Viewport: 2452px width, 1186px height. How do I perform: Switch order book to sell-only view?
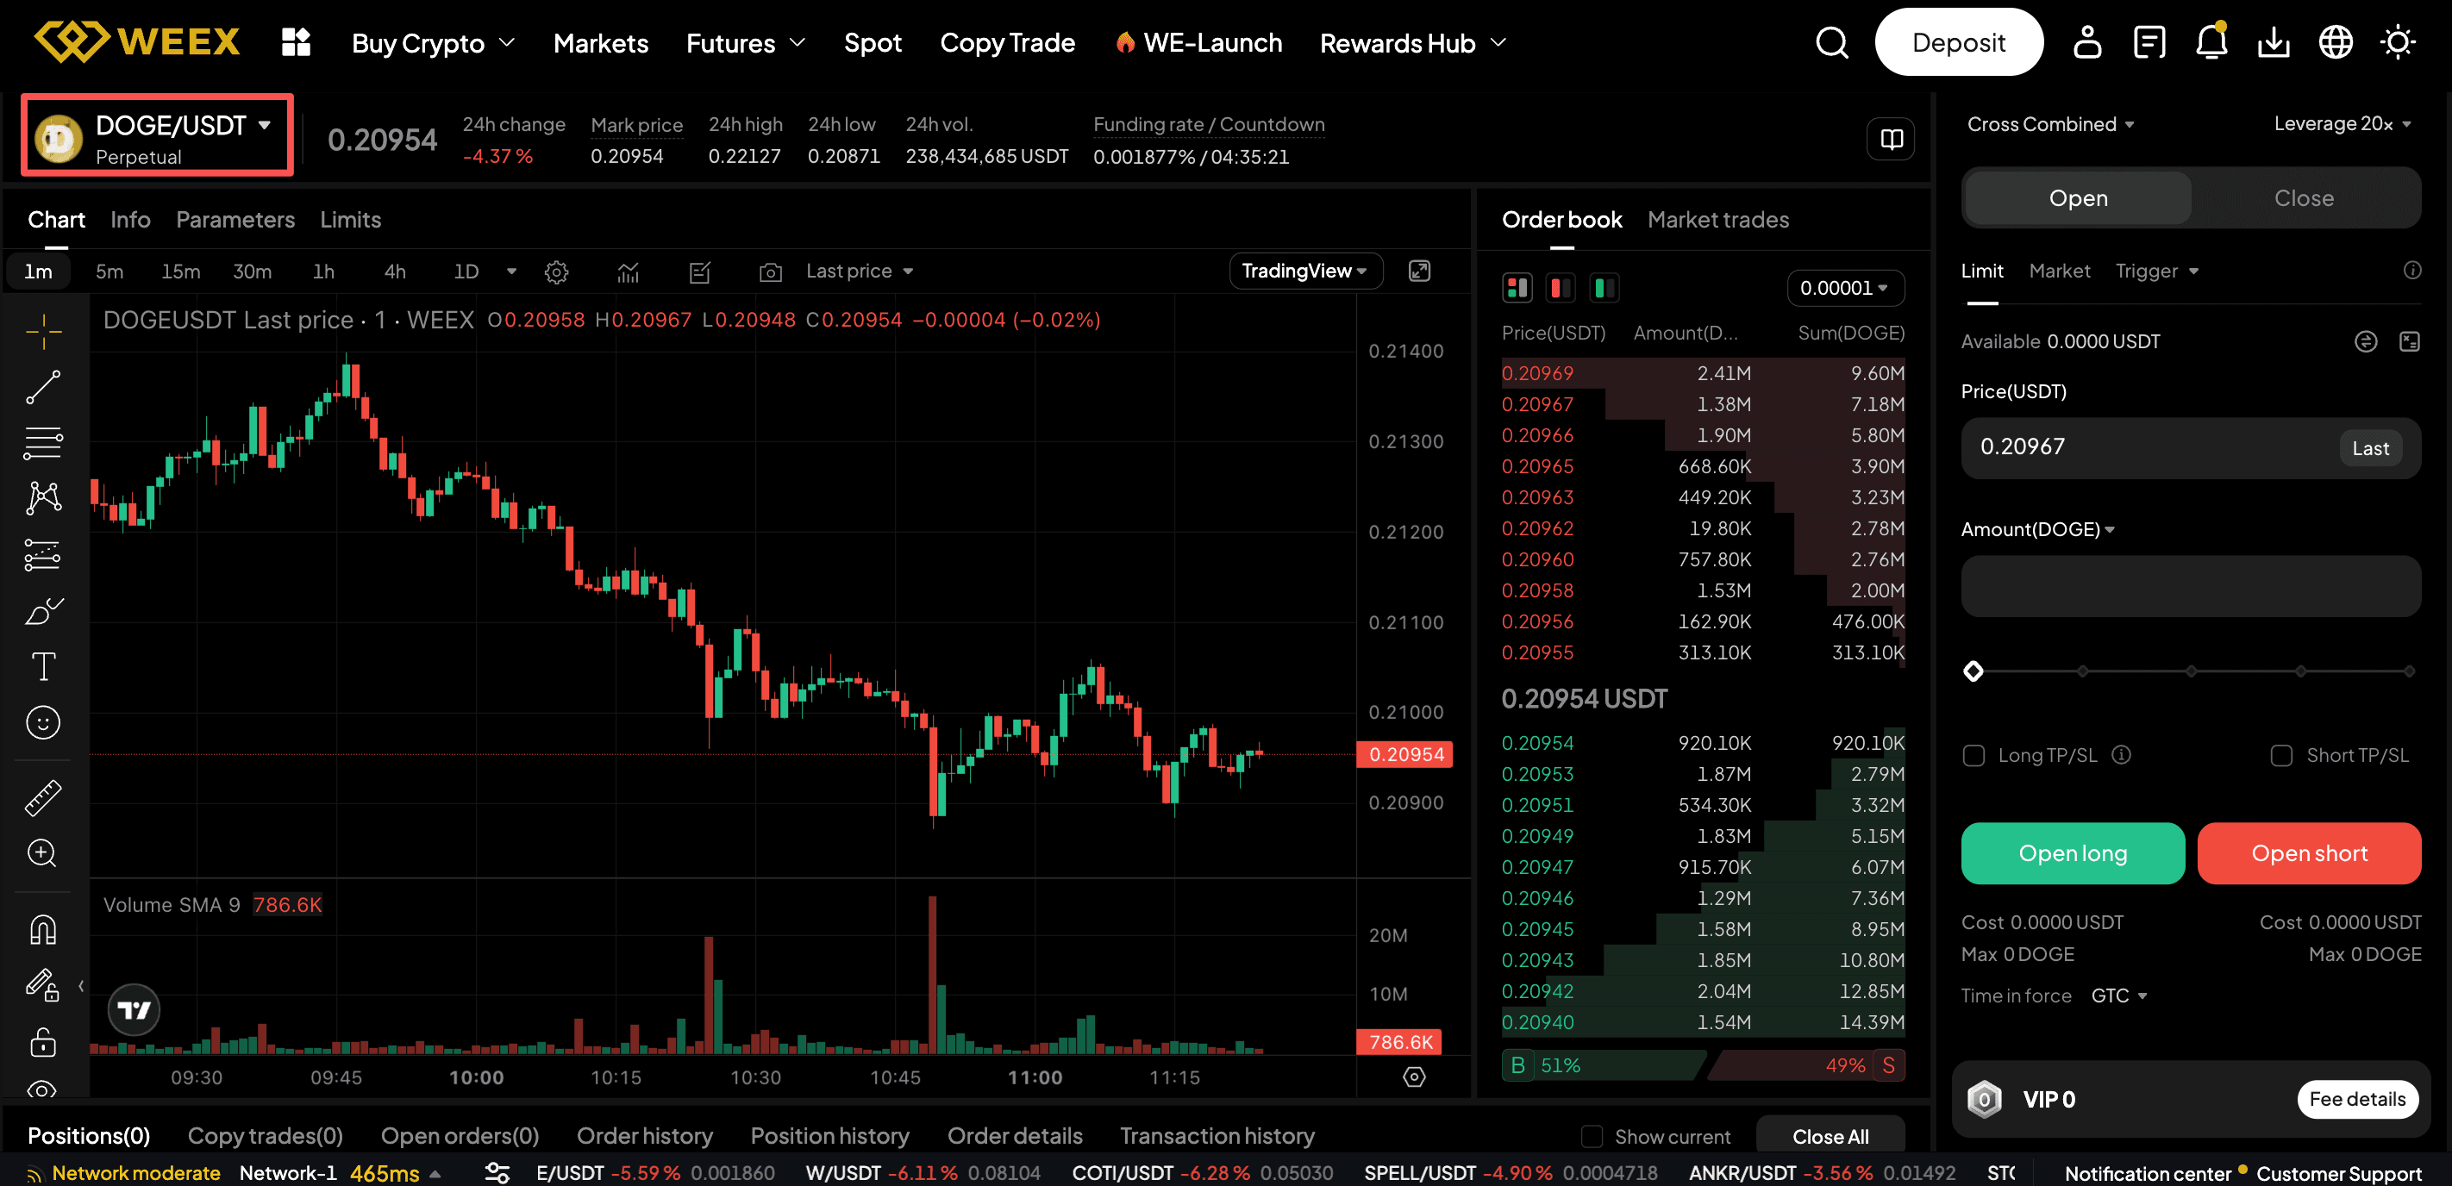1561,288
